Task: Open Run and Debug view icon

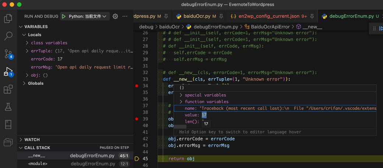Action: [8, 72]
